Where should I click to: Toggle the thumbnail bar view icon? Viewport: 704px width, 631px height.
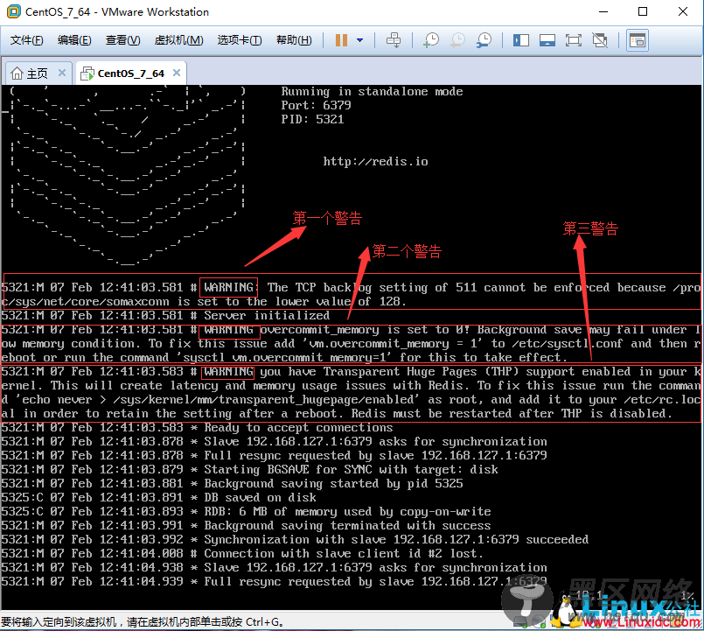pyautogui.click(x=547, y=40)
